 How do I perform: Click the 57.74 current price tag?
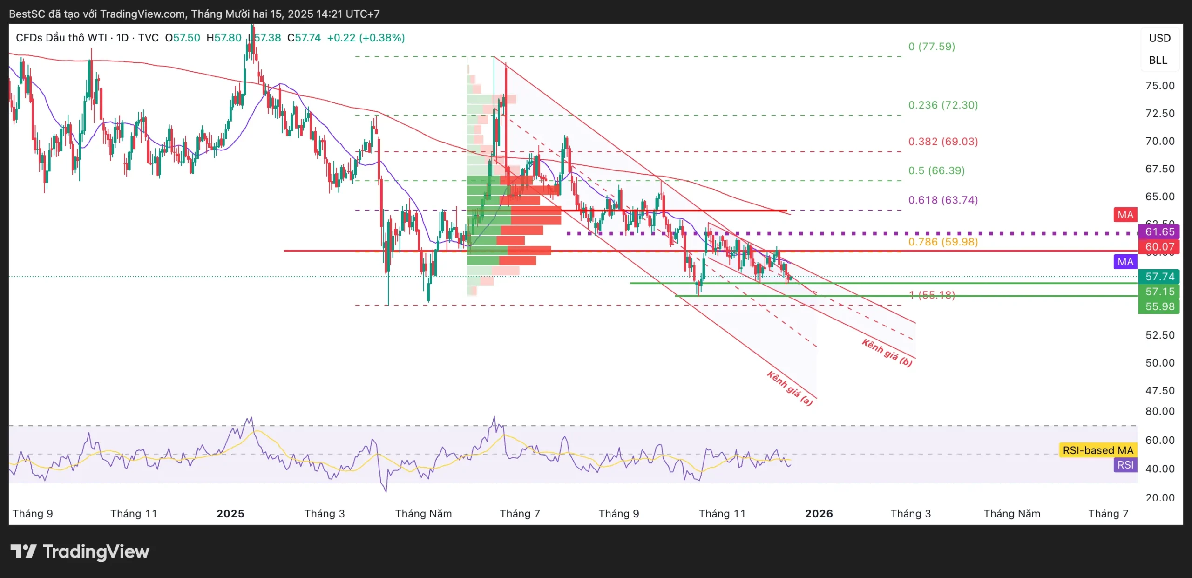point(1159,277)
